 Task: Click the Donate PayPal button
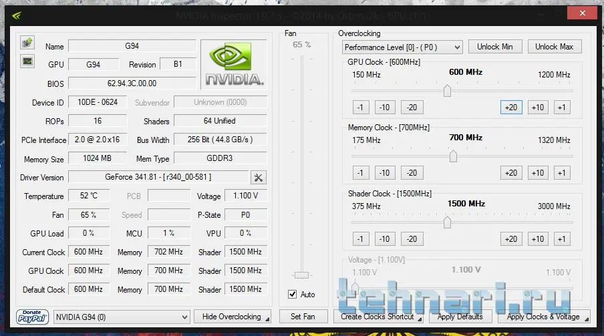(32, 317)
